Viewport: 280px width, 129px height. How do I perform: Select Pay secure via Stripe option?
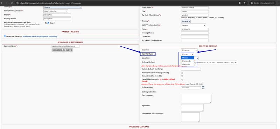pyautogui.click(x=5, y=36)
